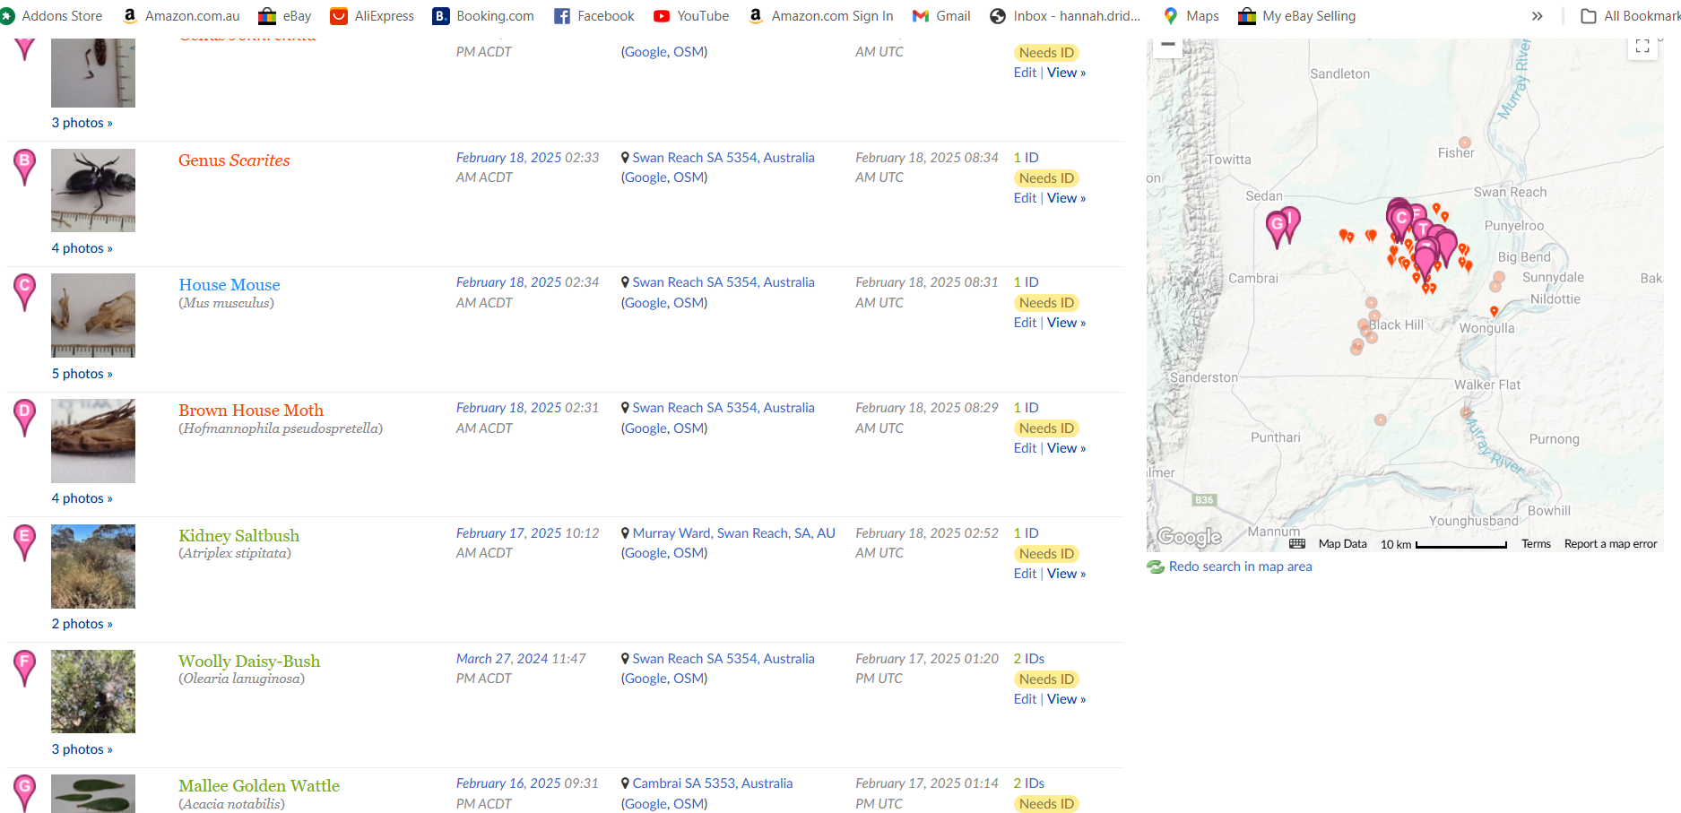Open Murray Ward, Swan Reach location link
Image resolution: width=1681 pixels, height=813 pixels.
[733, 533]
